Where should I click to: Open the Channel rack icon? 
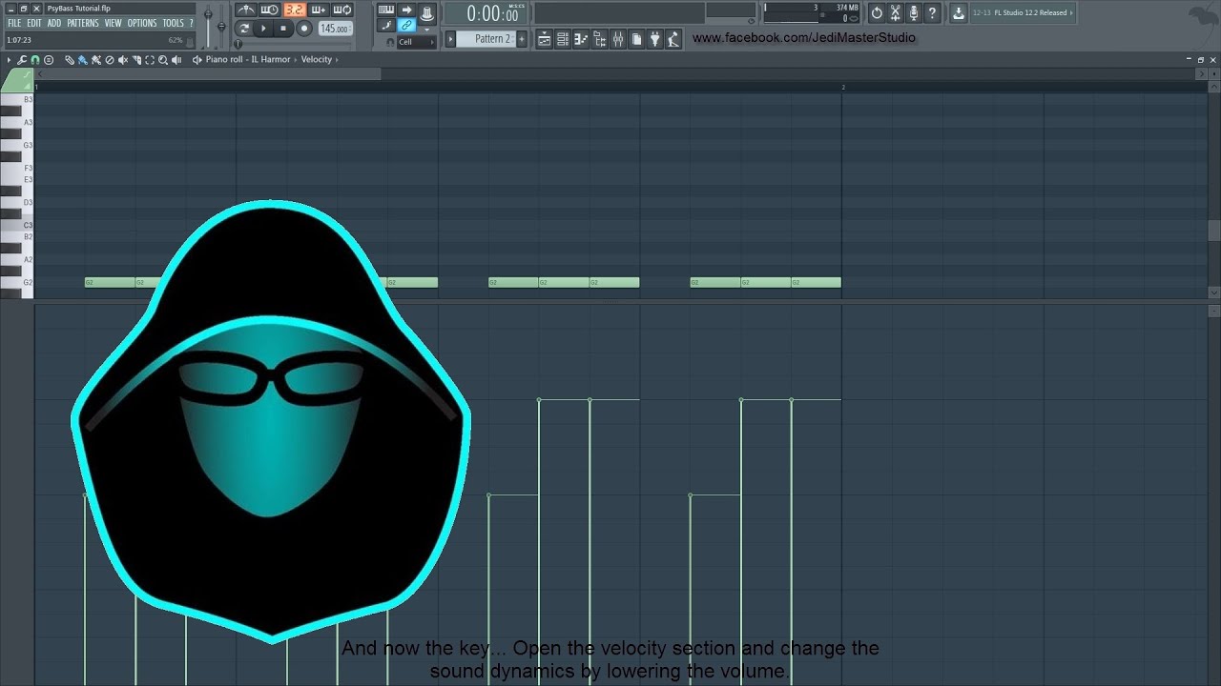click(x=562, y=39)
